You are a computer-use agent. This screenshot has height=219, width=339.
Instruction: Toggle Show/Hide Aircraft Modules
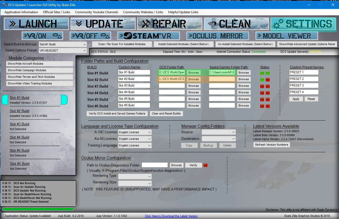[x=40, y=64]
